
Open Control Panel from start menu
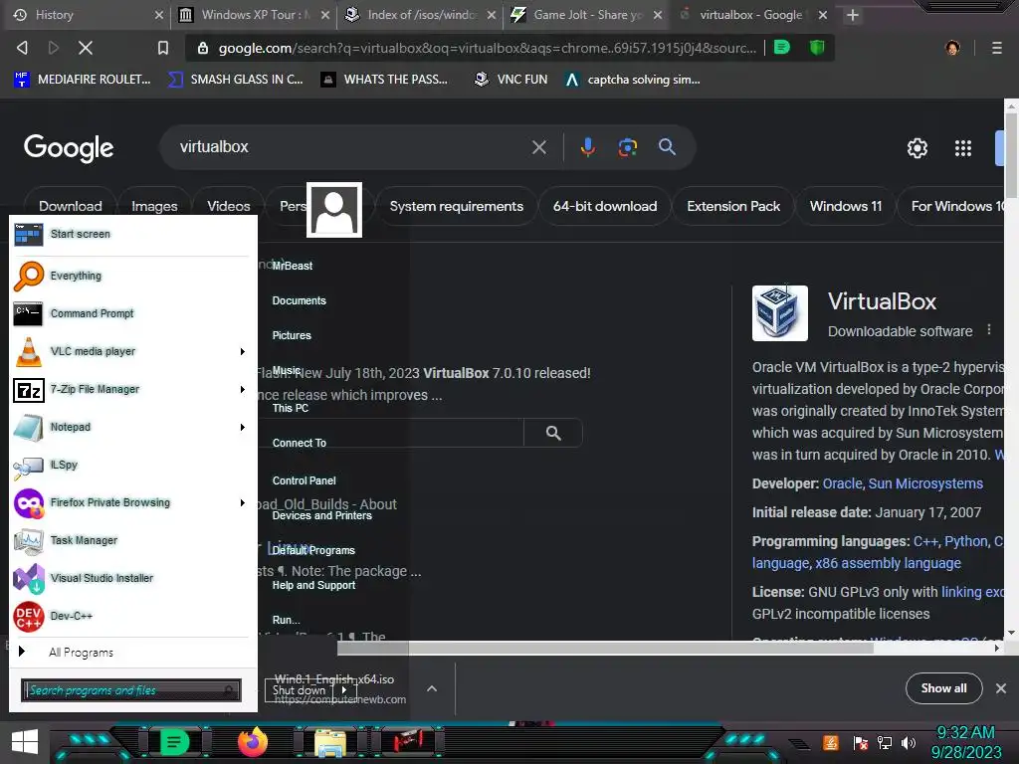coord(305,480)
